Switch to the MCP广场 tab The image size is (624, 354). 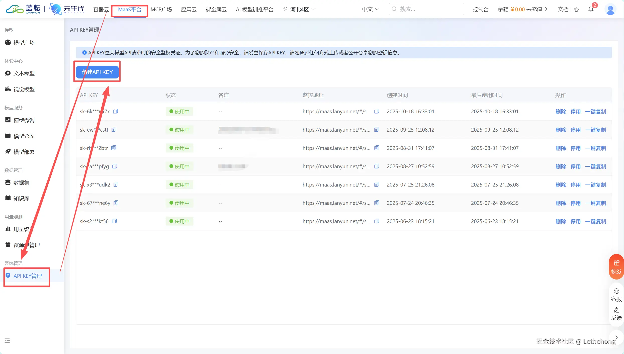coord(161,9)
